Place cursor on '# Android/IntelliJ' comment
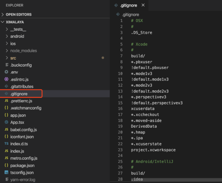Image resolution: width=222 pixels, height=183 pixels. (152, 162)
